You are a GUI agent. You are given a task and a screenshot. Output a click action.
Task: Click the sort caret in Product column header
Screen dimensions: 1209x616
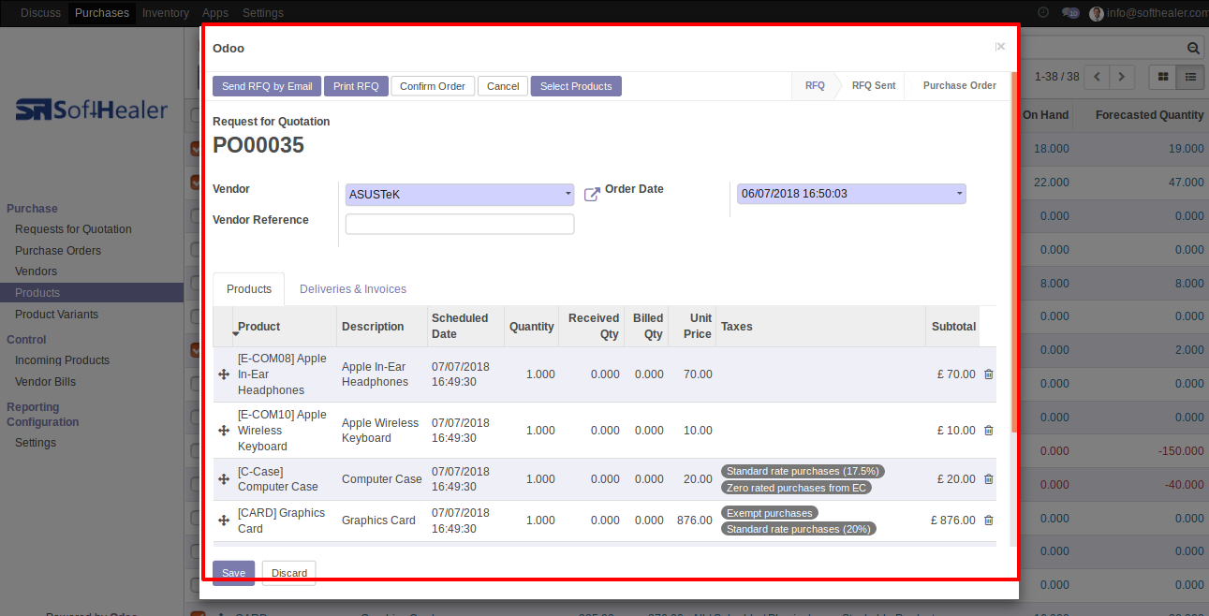coord(235,334)
